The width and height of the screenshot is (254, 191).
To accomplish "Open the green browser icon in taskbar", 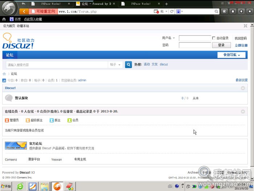I will click(x=20, y=186).
